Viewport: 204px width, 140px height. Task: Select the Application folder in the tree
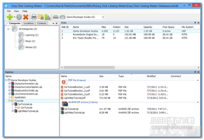(20, 97)
